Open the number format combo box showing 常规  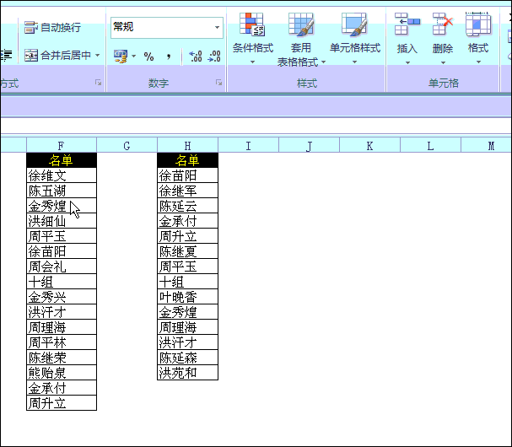(x=166, y=28)
